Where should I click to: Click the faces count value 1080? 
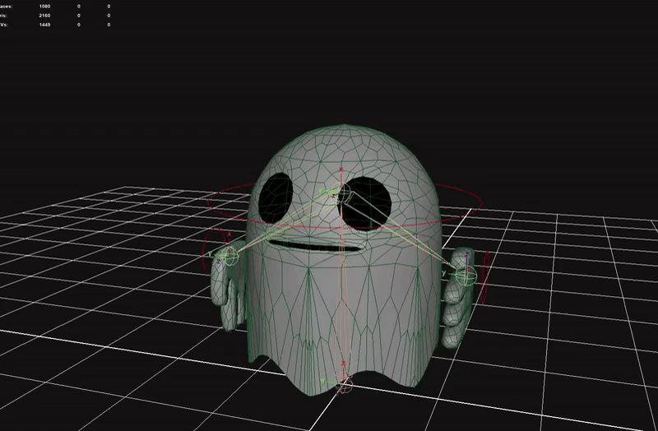tap(44, 7)
